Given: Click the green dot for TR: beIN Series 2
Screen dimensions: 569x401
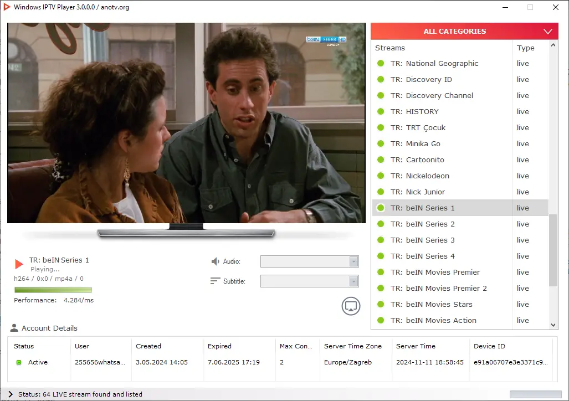Looking at the screenshot, I should pyautogui.click(x=381, y=224).
